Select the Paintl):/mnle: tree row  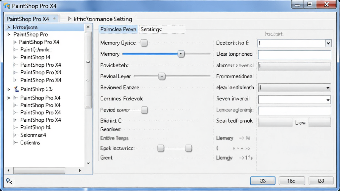36,50
